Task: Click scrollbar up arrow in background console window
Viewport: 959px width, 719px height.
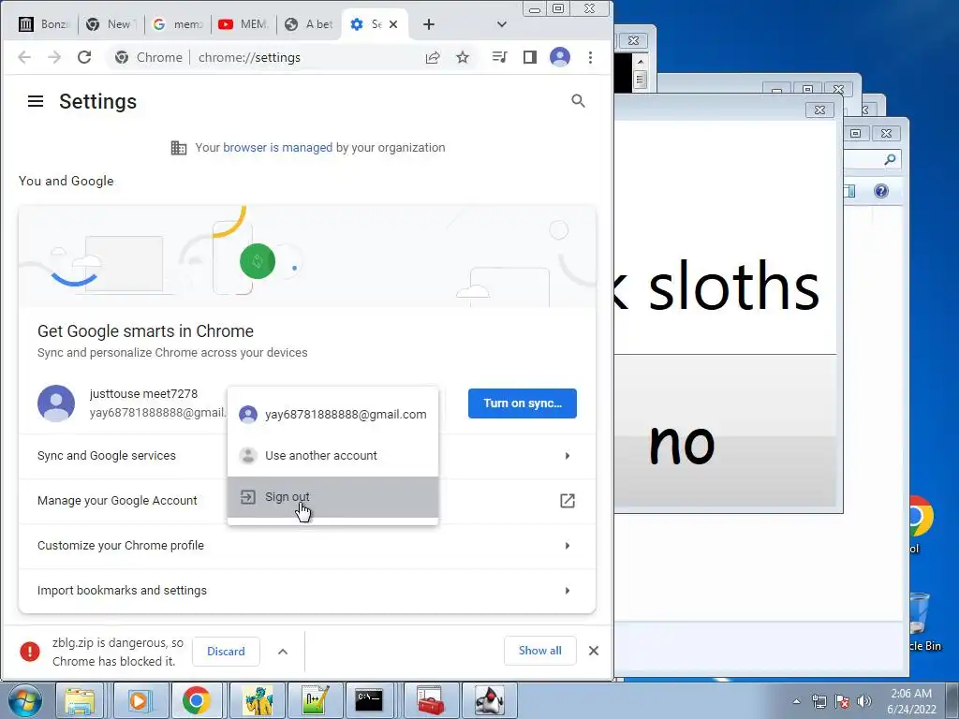Action: click(640, 62)
